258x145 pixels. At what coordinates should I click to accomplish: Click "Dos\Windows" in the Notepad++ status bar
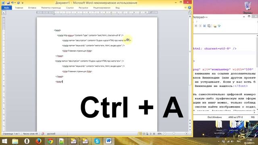click(x=214, y=117)
